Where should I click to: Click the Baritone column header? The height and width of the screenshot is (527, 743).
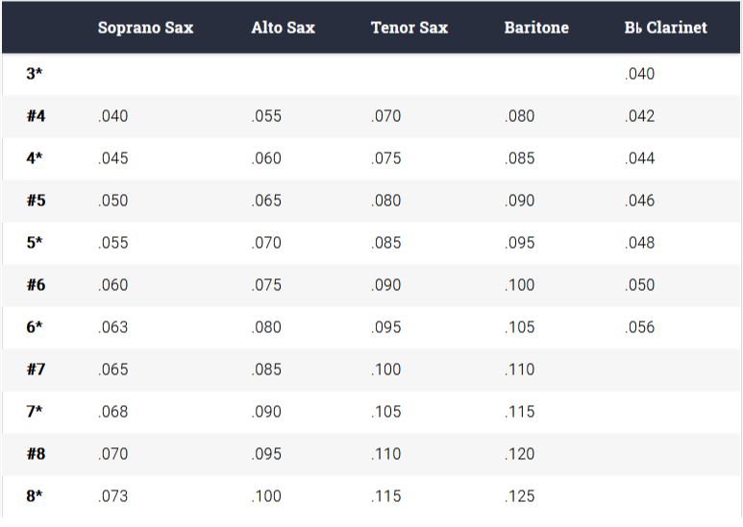[x=536, y=28]
